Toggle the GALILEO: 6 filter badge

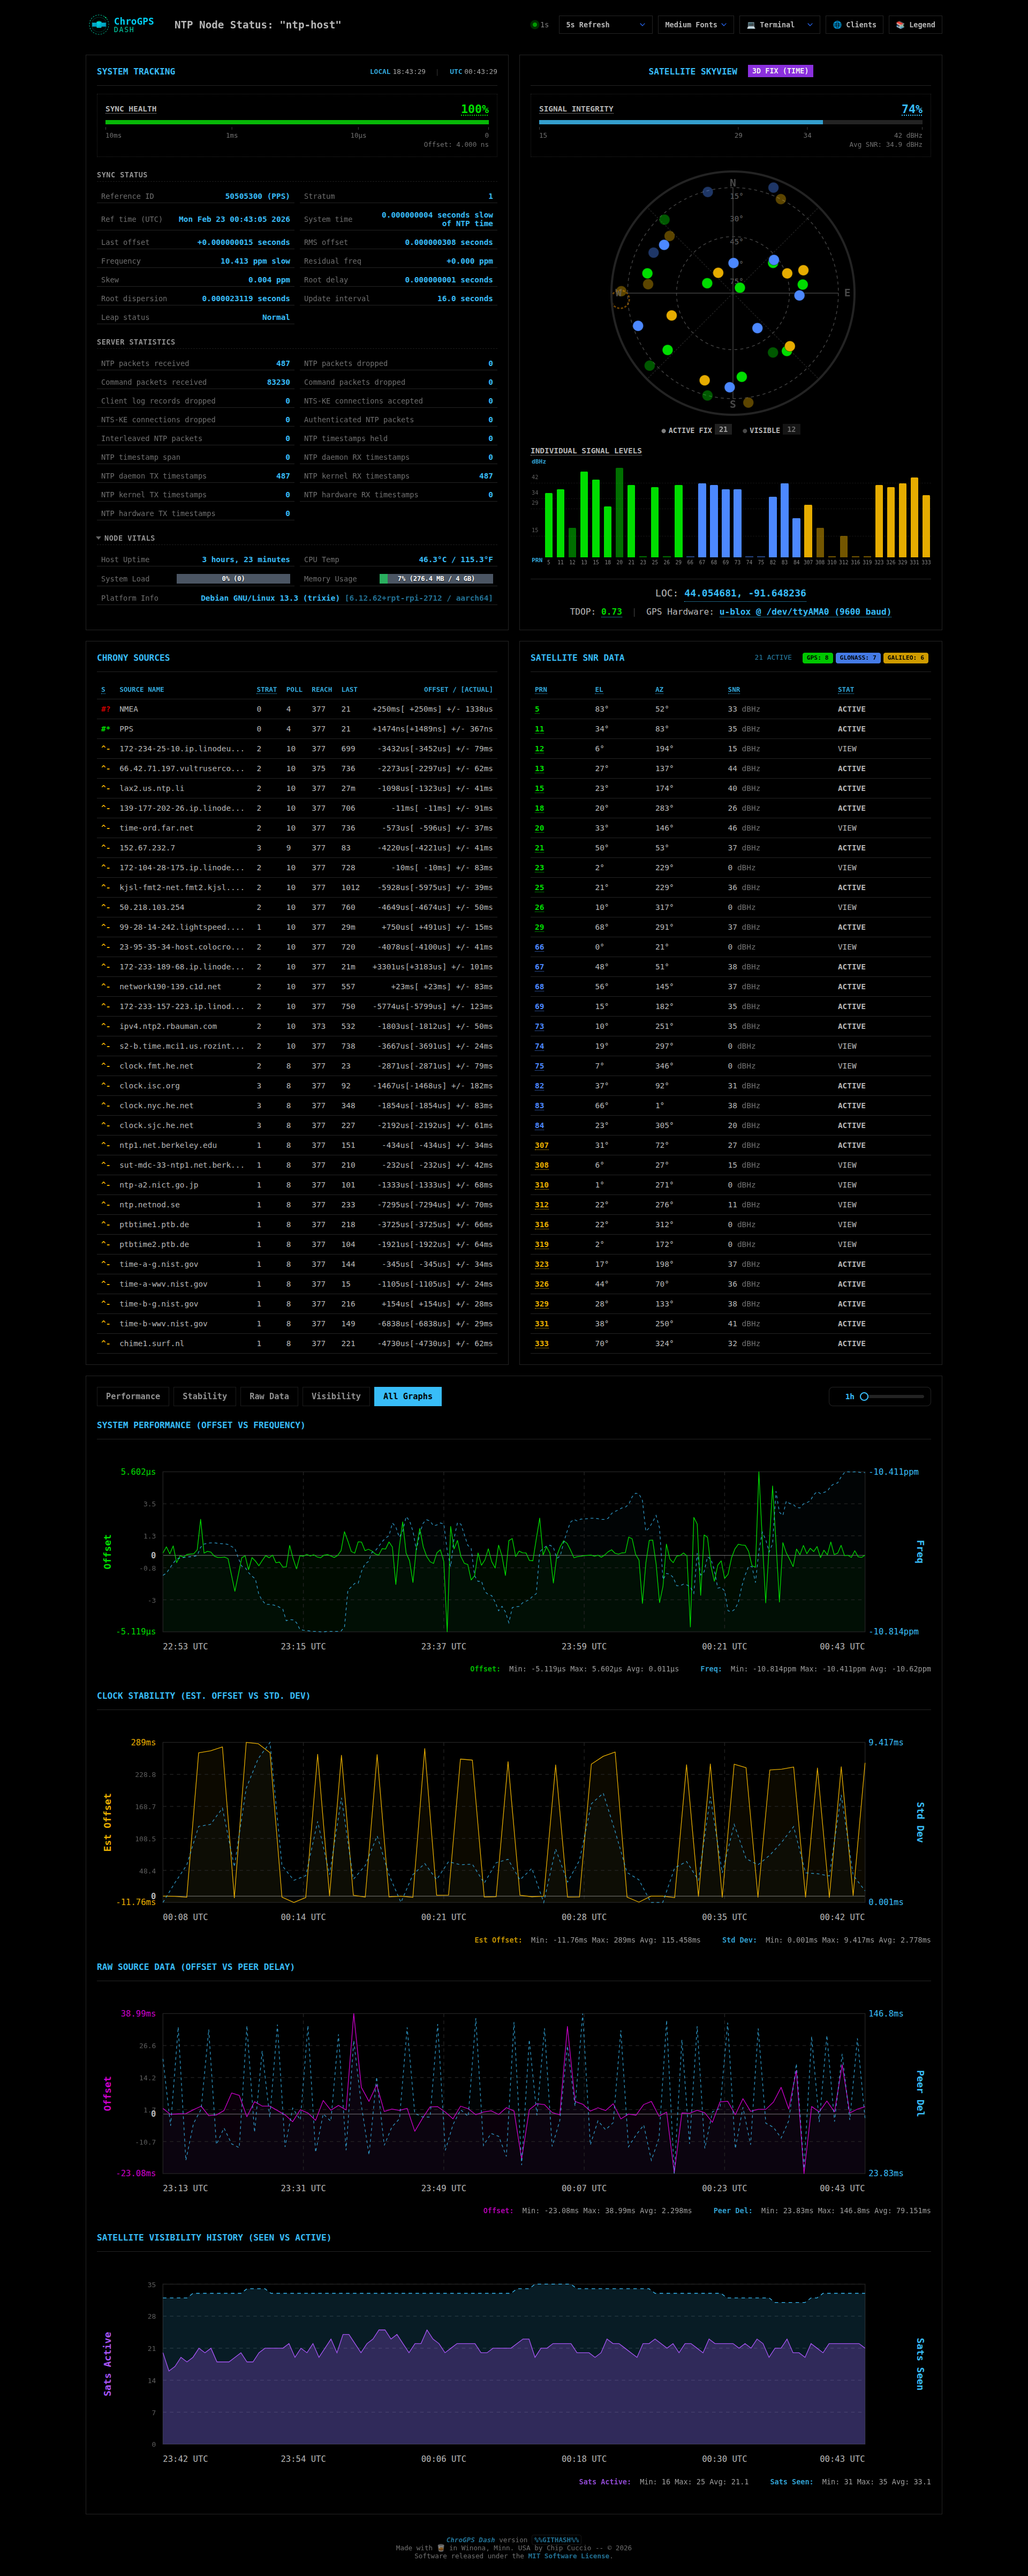pos(906,658)
